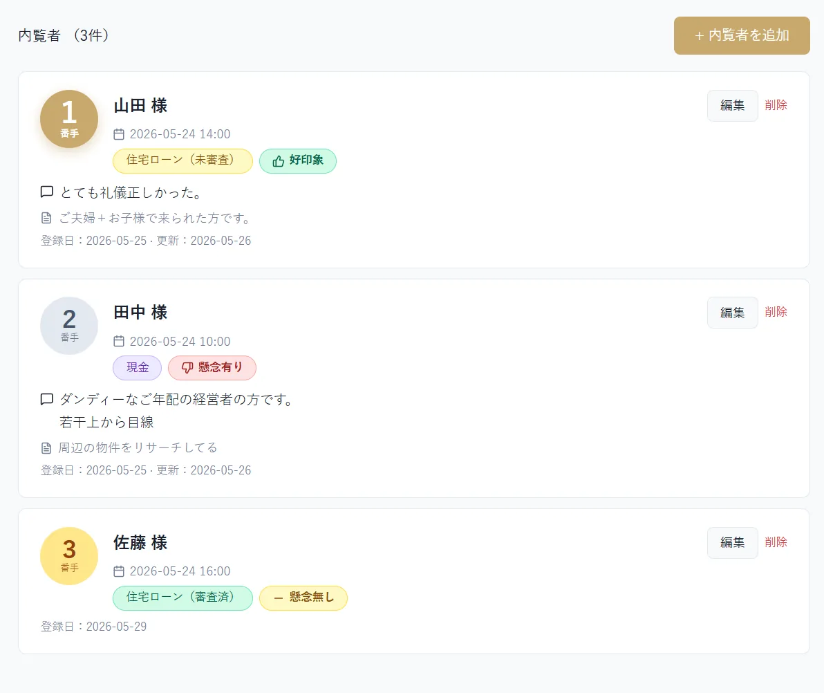
Task: Click comment とても礼儀正しかった。
Action: coord(131,192)
